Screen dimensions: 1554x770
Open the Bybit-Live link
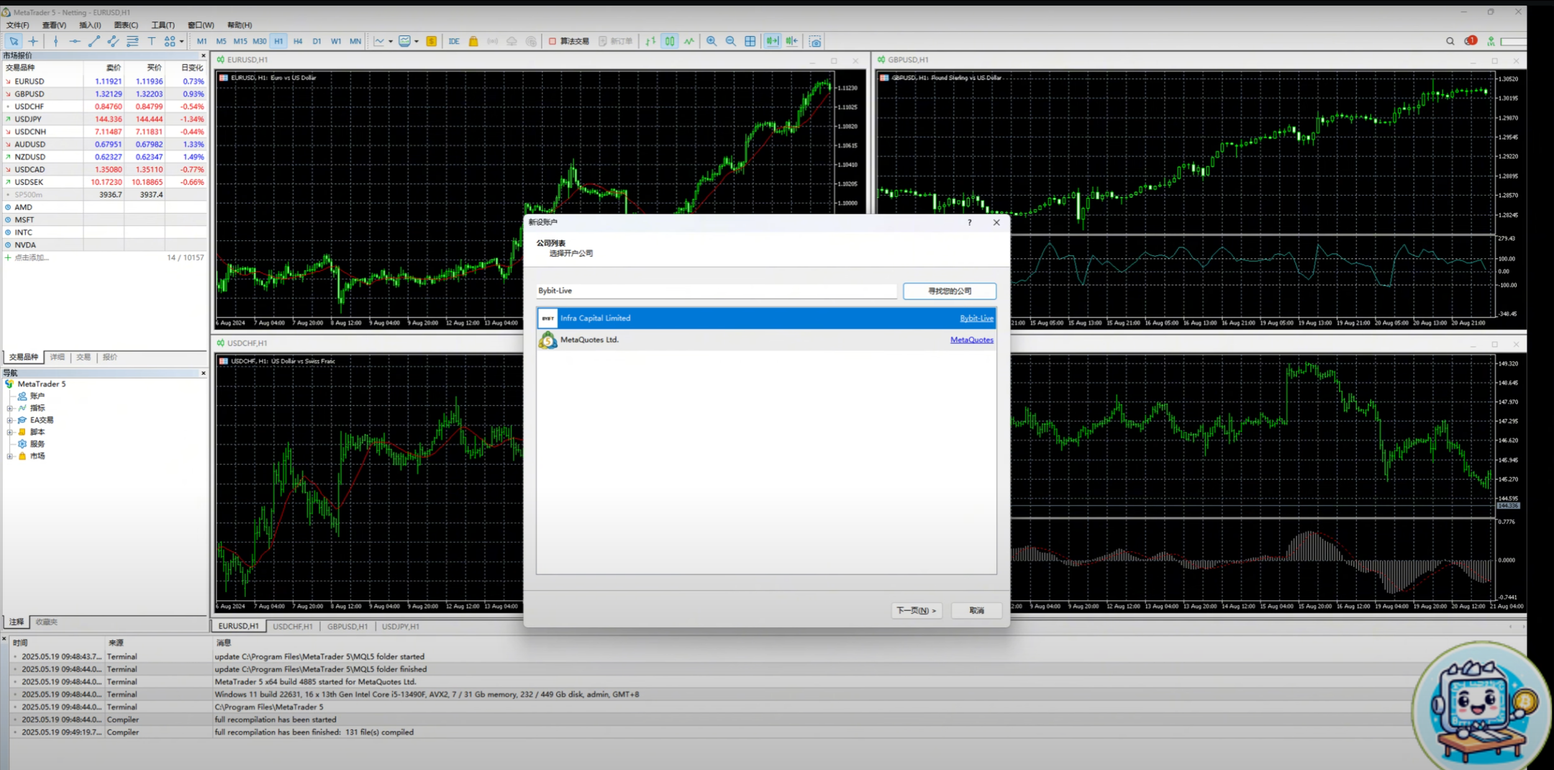(976, 319)
